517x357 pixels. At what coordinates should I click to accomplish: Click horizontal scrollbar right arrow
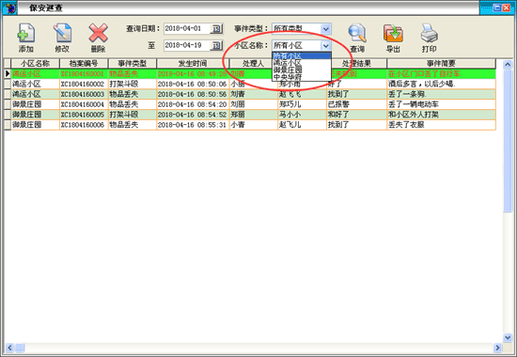coord(497,348)
